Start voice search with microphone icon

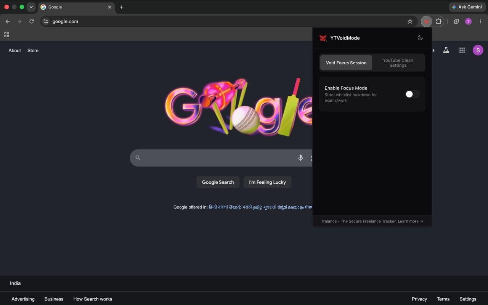tap(300, 158)
